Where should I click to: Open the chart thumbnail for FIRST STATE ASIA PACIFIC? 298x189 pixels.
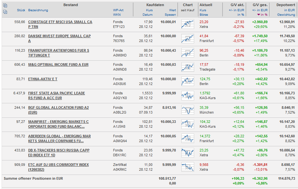pos(187,95)
